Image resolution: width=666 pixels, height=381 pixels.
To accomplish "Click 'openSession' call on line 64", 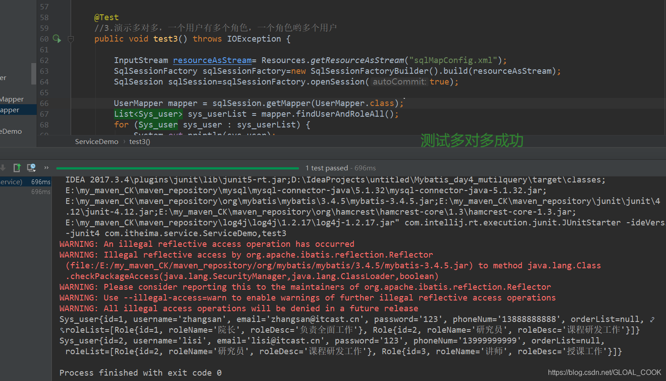I will 337,82.
